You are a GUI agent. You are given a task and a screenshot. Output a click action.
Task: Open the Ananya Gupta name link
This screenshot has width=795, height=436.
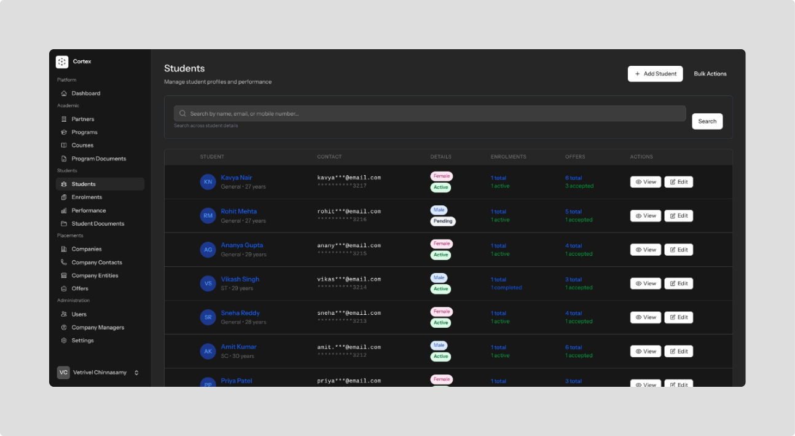pos(242,245)
